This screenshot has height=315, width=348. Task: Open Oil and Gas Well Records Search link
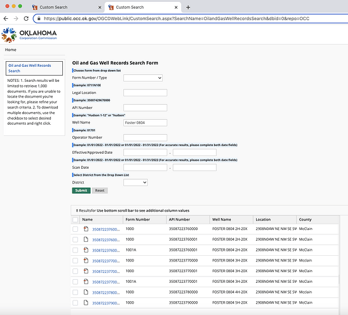tap(30, 68)
